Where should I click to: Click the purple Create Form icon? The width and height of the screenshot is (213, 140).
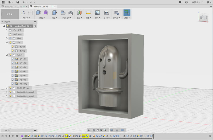point(46,13)
